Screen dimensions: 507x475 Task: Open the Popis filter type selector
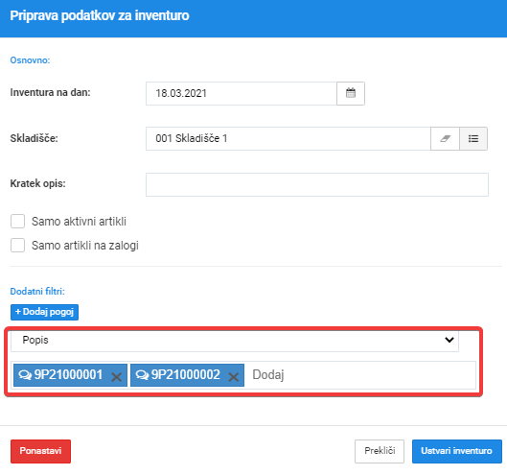click(235, 341)
